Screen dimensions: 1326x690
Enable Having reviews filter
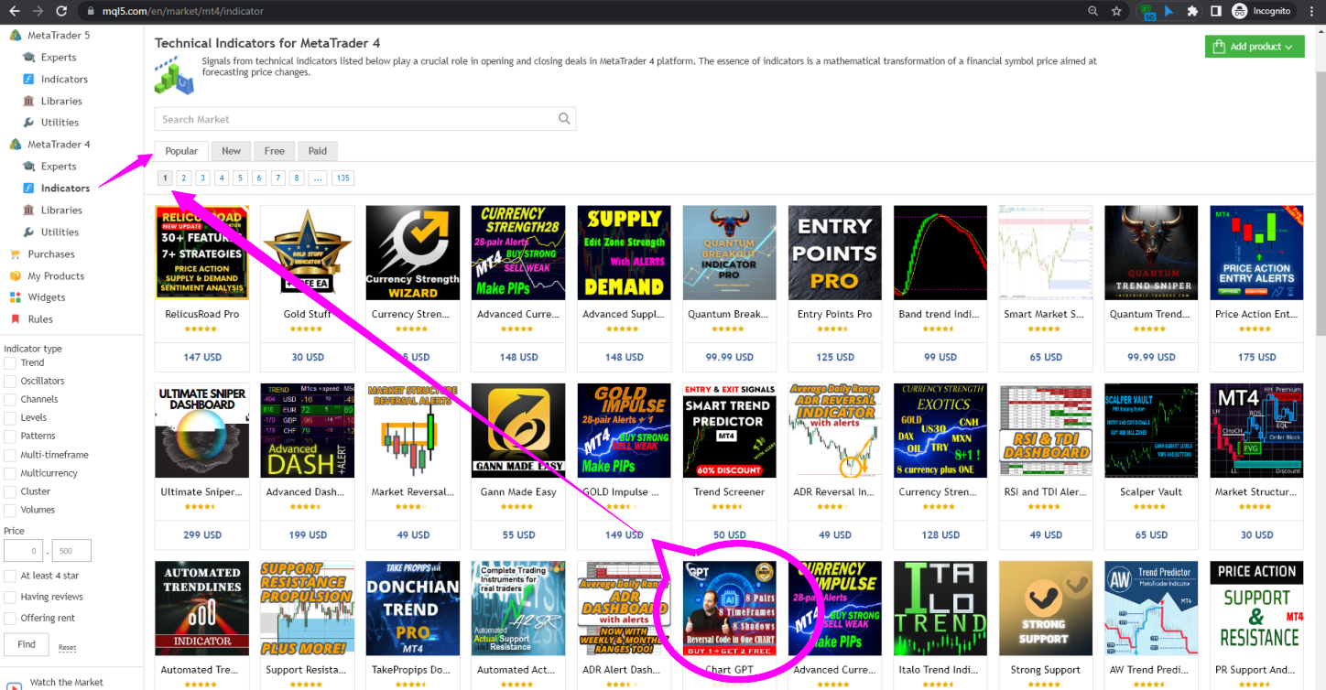pos(10,597)
